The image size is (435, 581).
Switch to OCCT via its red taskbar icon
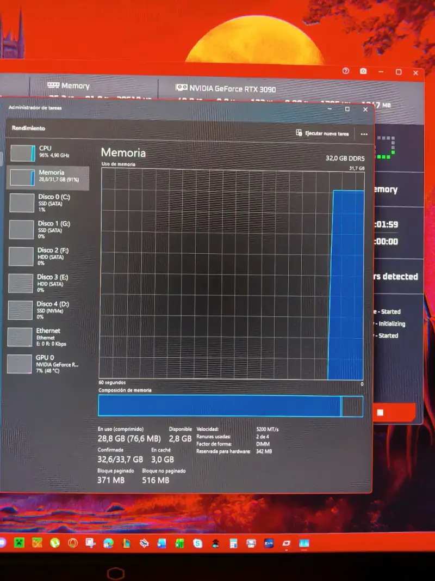click(x=287, y=543)
